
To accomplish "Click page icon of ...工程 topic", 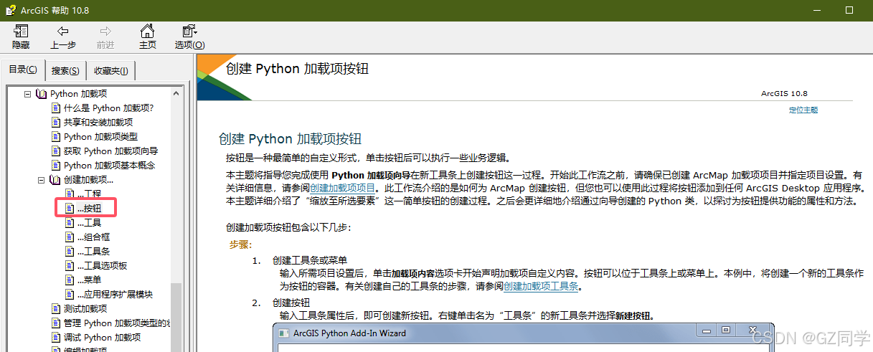I will (x=70, y=194).
